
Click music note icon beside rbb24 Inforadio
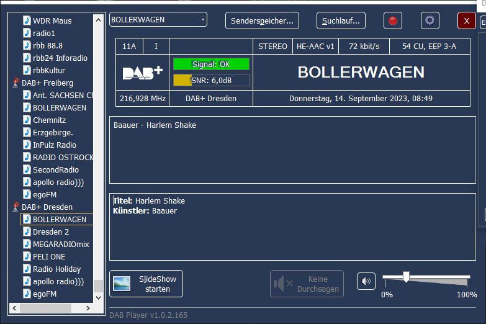click(27, 58)
